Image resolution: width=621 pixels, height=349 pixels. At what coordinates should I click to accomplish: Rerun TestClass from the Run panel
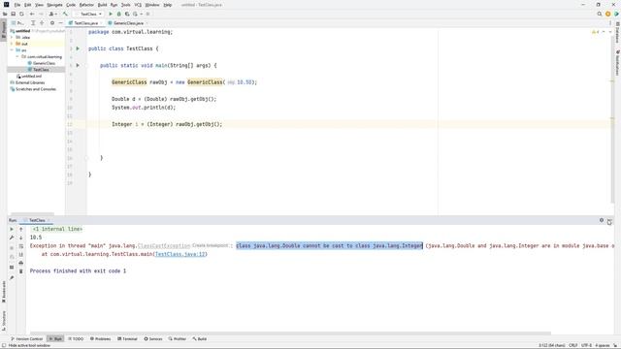pos(12,229)
